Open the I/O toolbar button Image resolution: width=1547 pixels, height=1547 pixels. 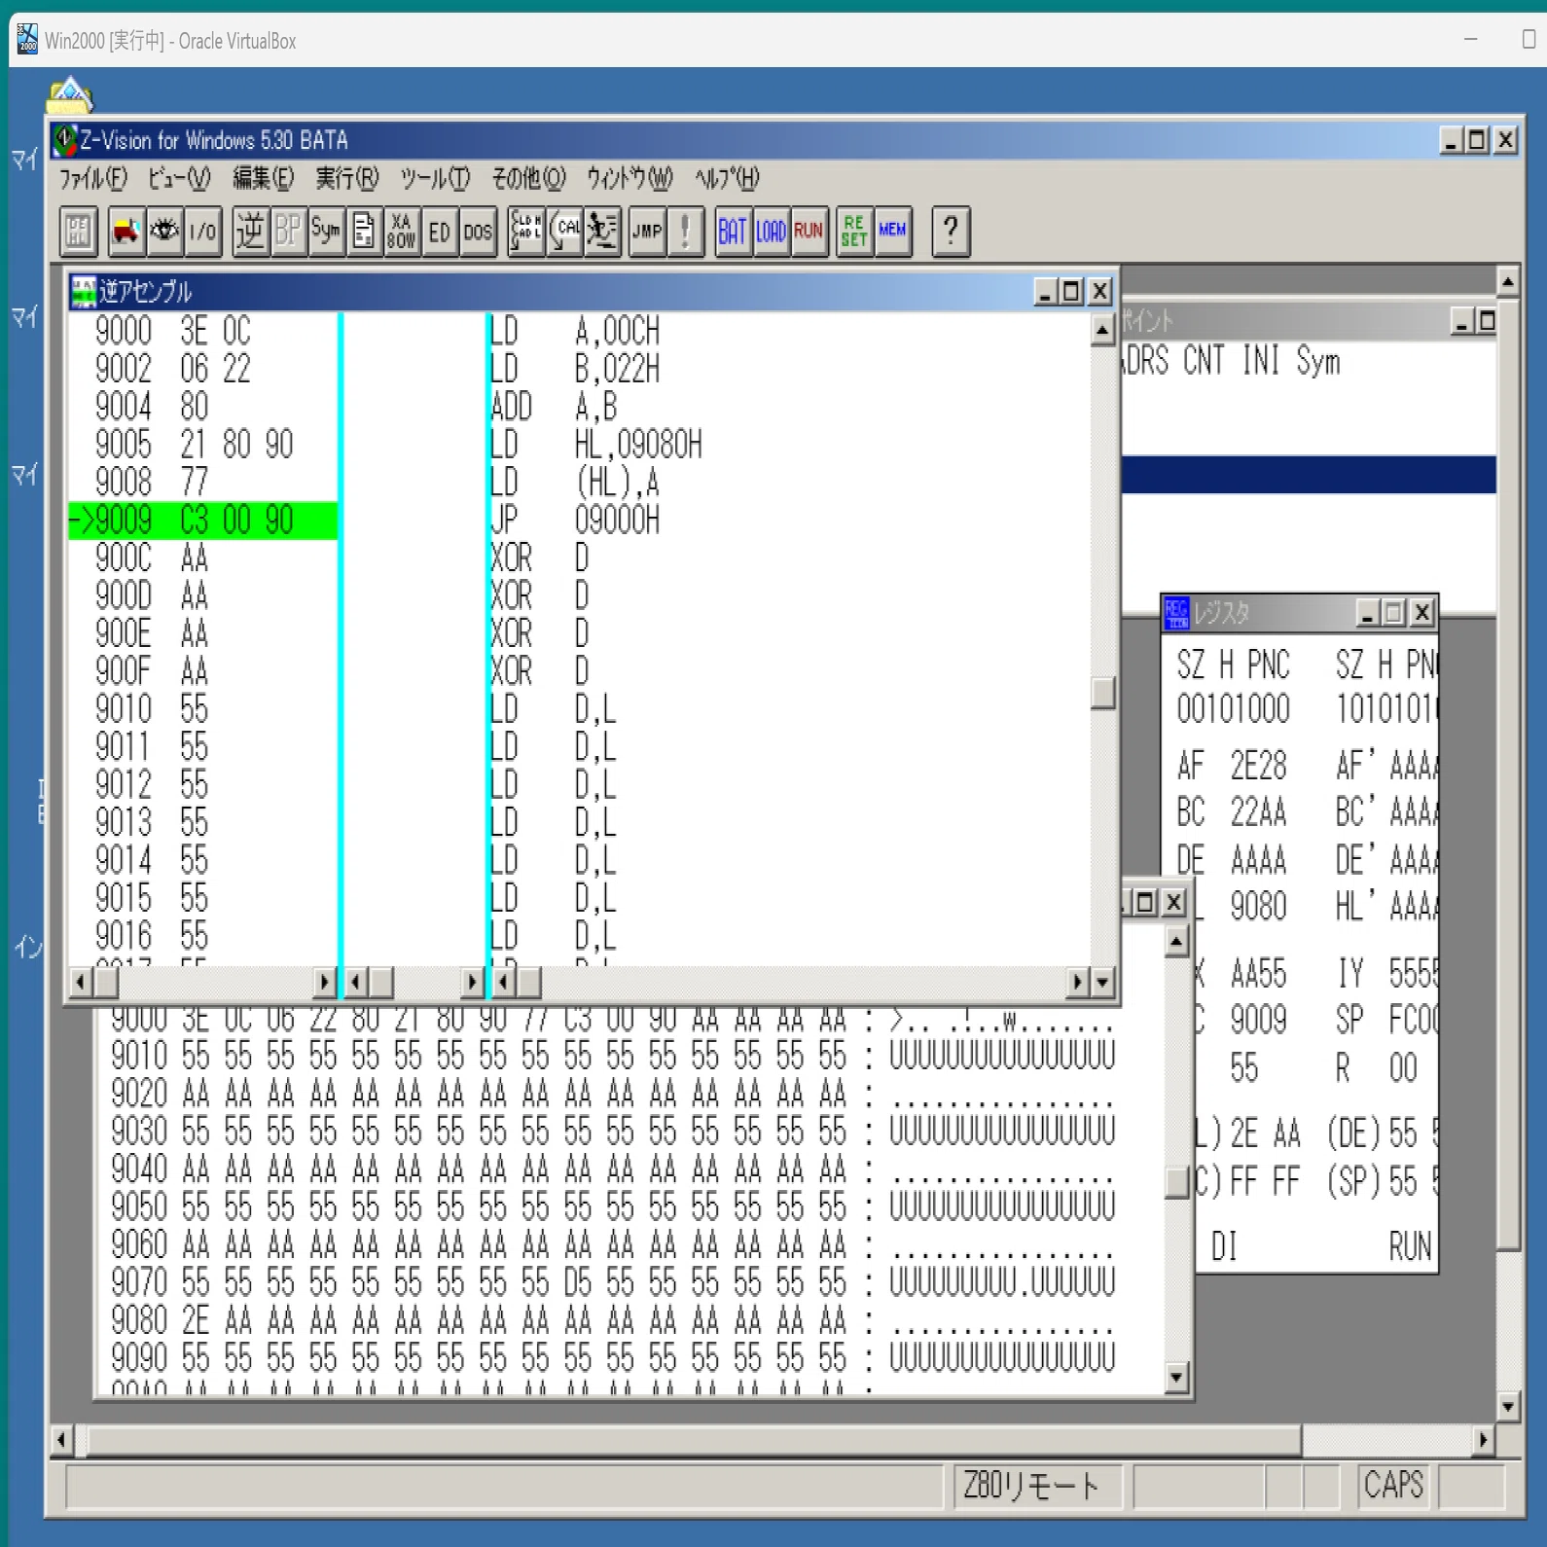[x=203, y=232]
